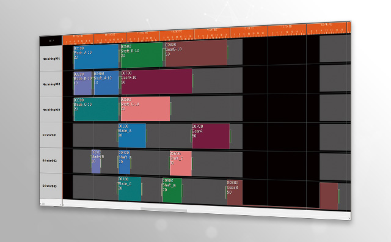Select pink 00600 Shaft_C-10 bar on Machining003
Screen dimensions: 391x242
pos(145,109)
